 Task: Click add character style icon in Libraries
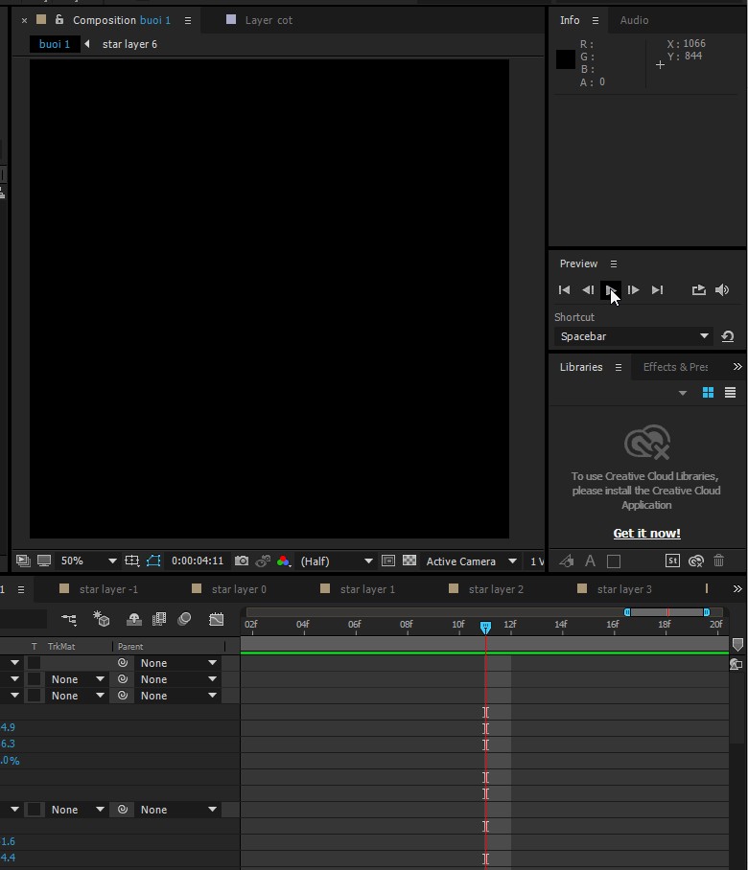coord(590,561)
